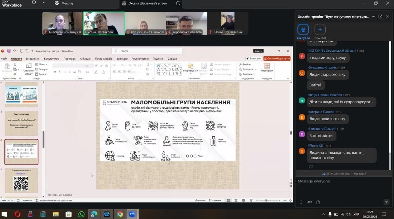Click the Увійти sign-in button
This screenshot has width=394, height=219.
pos(258,51)
